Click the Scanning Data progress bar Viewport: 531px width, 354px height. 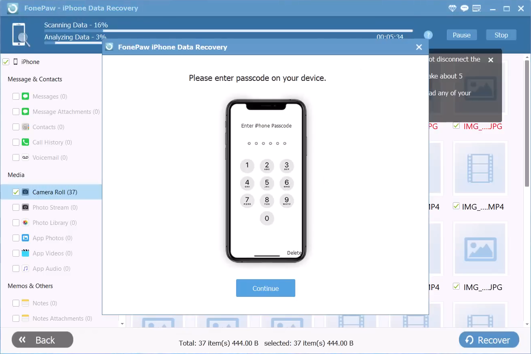[x=228, y=31]
